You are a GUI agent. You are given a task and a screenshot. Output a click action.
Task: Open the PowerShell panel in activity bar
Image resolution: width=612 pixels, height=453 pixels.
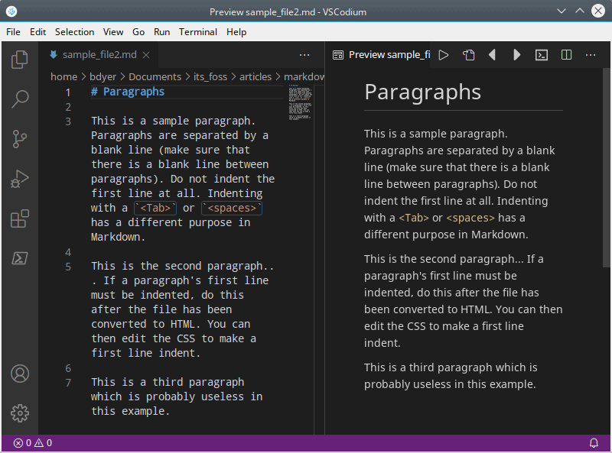(20, 258)
